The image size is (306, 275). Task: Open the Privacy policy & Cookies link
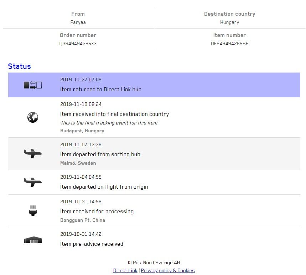pos(168,270)
